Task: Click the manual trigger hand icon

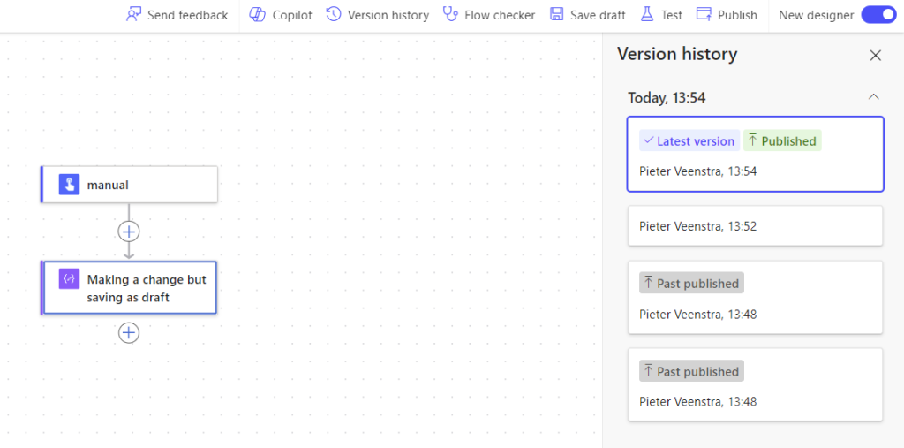Action: 69,185
